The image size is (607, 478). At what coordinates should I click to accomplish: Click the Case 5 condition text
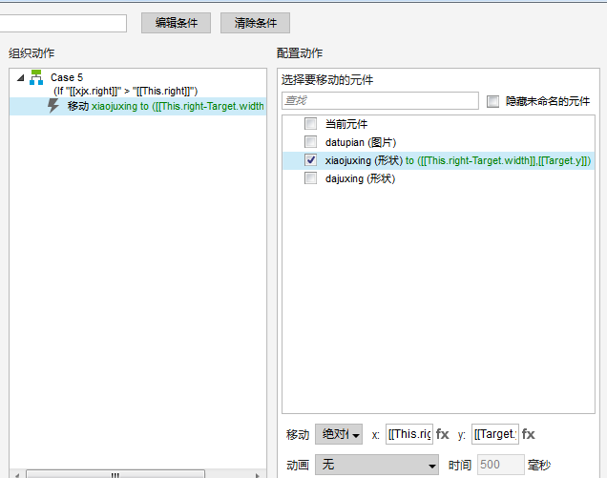click(x=125, y=91)
